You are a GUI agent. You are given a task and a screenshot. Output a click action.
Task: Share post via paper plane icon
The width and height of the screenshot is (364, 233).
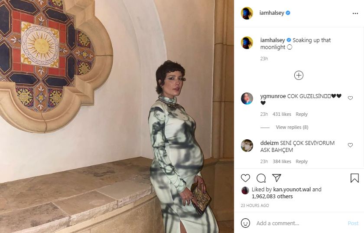click(277, 178)
